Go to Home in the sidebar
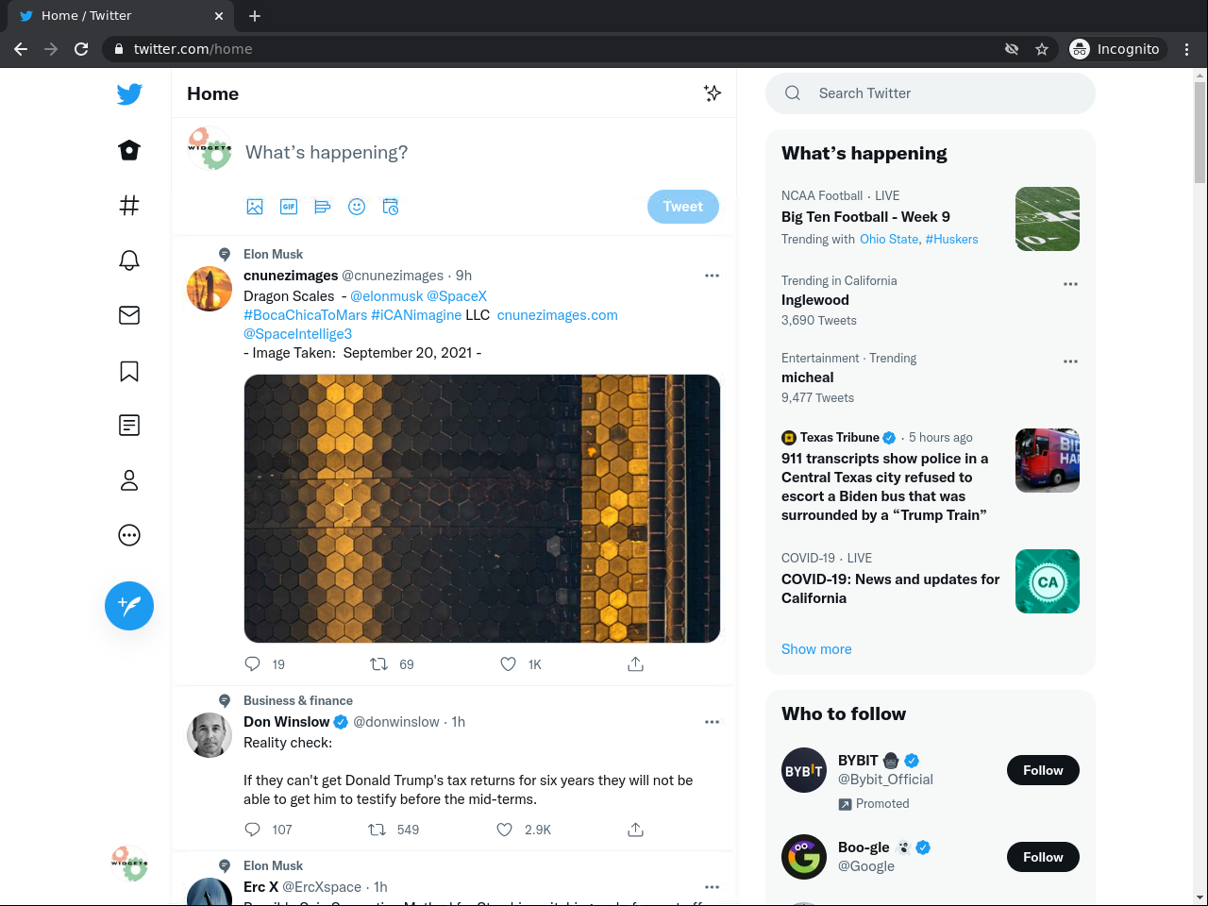The image size is (1208, 906). click(x=129, y=150)
